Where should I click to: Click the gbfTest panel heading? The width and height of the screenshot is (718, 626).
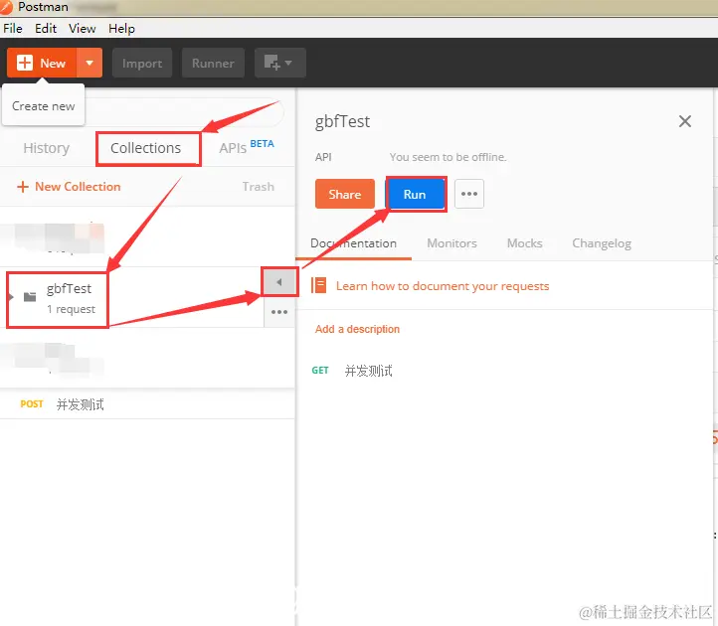[x=342, y=121]
